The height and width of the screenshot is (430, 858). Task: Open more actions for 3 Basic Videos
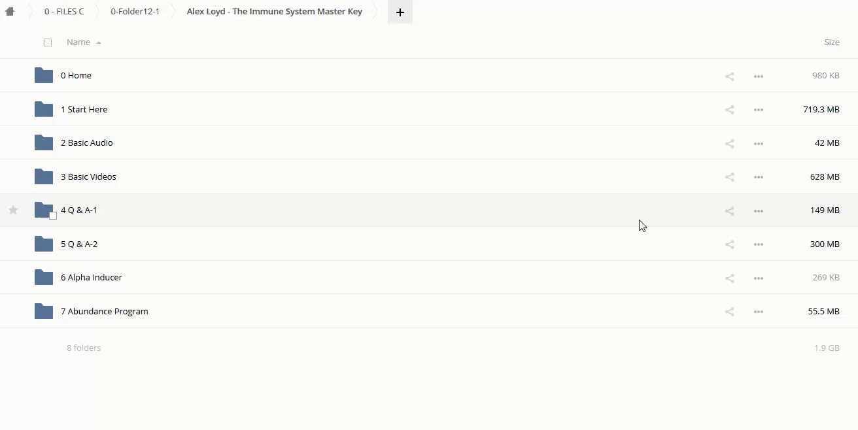[759, 177]
